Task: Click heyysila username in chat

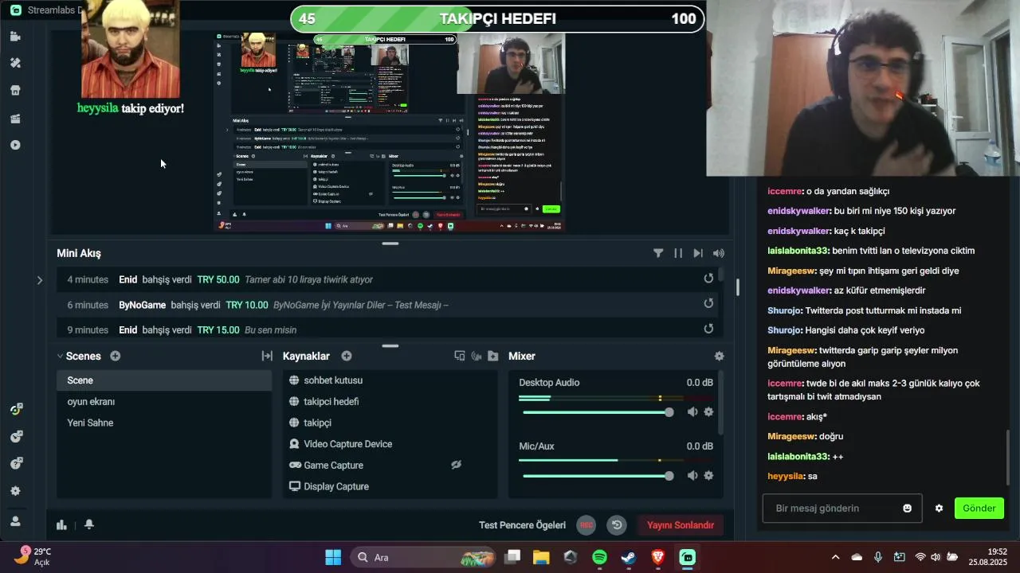Action: click(785, 476)
